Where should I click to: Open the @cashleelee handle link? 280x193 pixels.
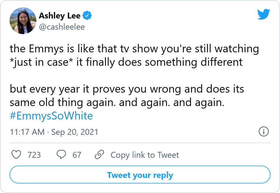point(62,27)
